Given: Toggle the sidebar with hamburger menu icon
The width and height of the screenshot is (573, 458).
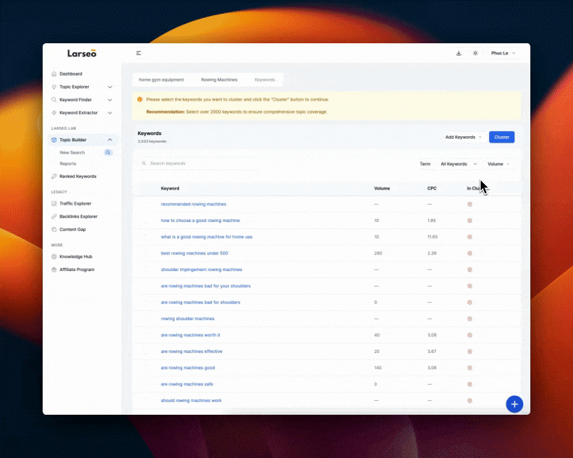Looking at the screenshot, I should pyautogui.click(x=139, y=53).
